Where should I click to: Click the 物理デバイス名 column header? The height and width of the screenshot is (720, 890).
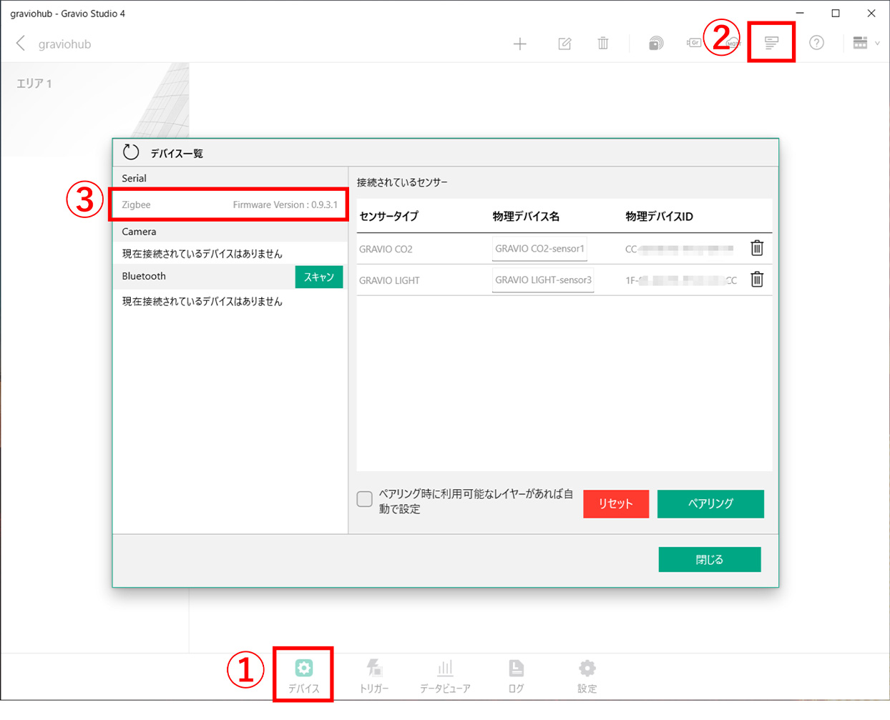pos(526,216)
